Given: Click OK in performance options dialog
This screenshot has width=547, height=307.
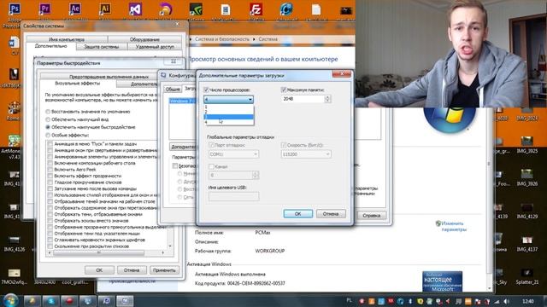Looking at the screenshot, I should coord(99,270).
